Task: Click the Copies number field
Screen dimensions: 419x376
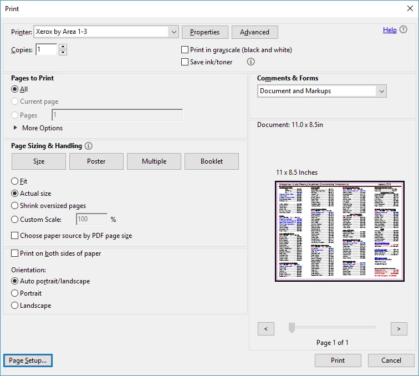Action: tap(46, 49)
